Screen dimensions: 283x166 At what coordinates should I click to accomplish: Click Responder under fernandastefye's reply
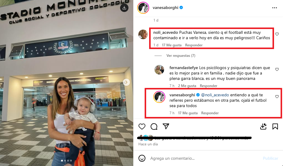(208, 86)
